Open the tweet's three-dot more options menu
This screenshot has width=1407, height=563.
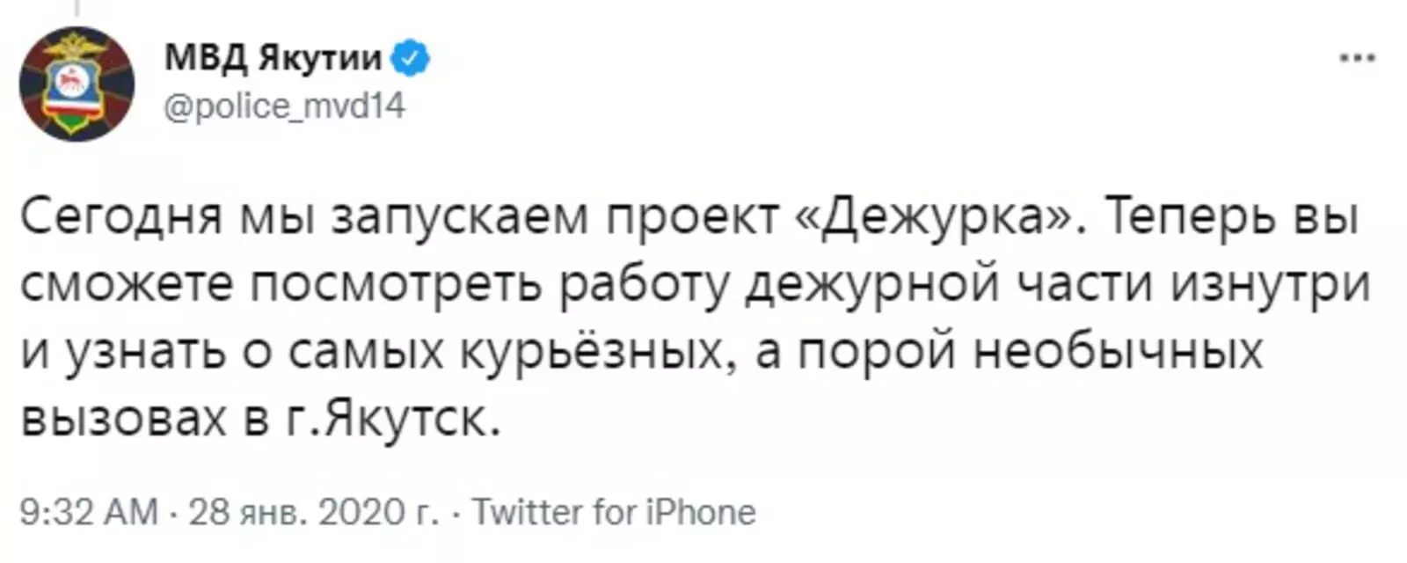point(1357,59)
